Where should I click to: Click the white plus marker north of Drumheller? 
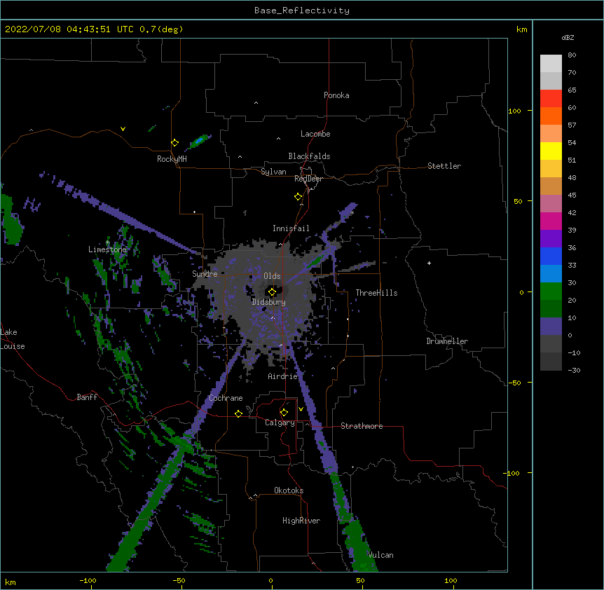click(429, 263)
